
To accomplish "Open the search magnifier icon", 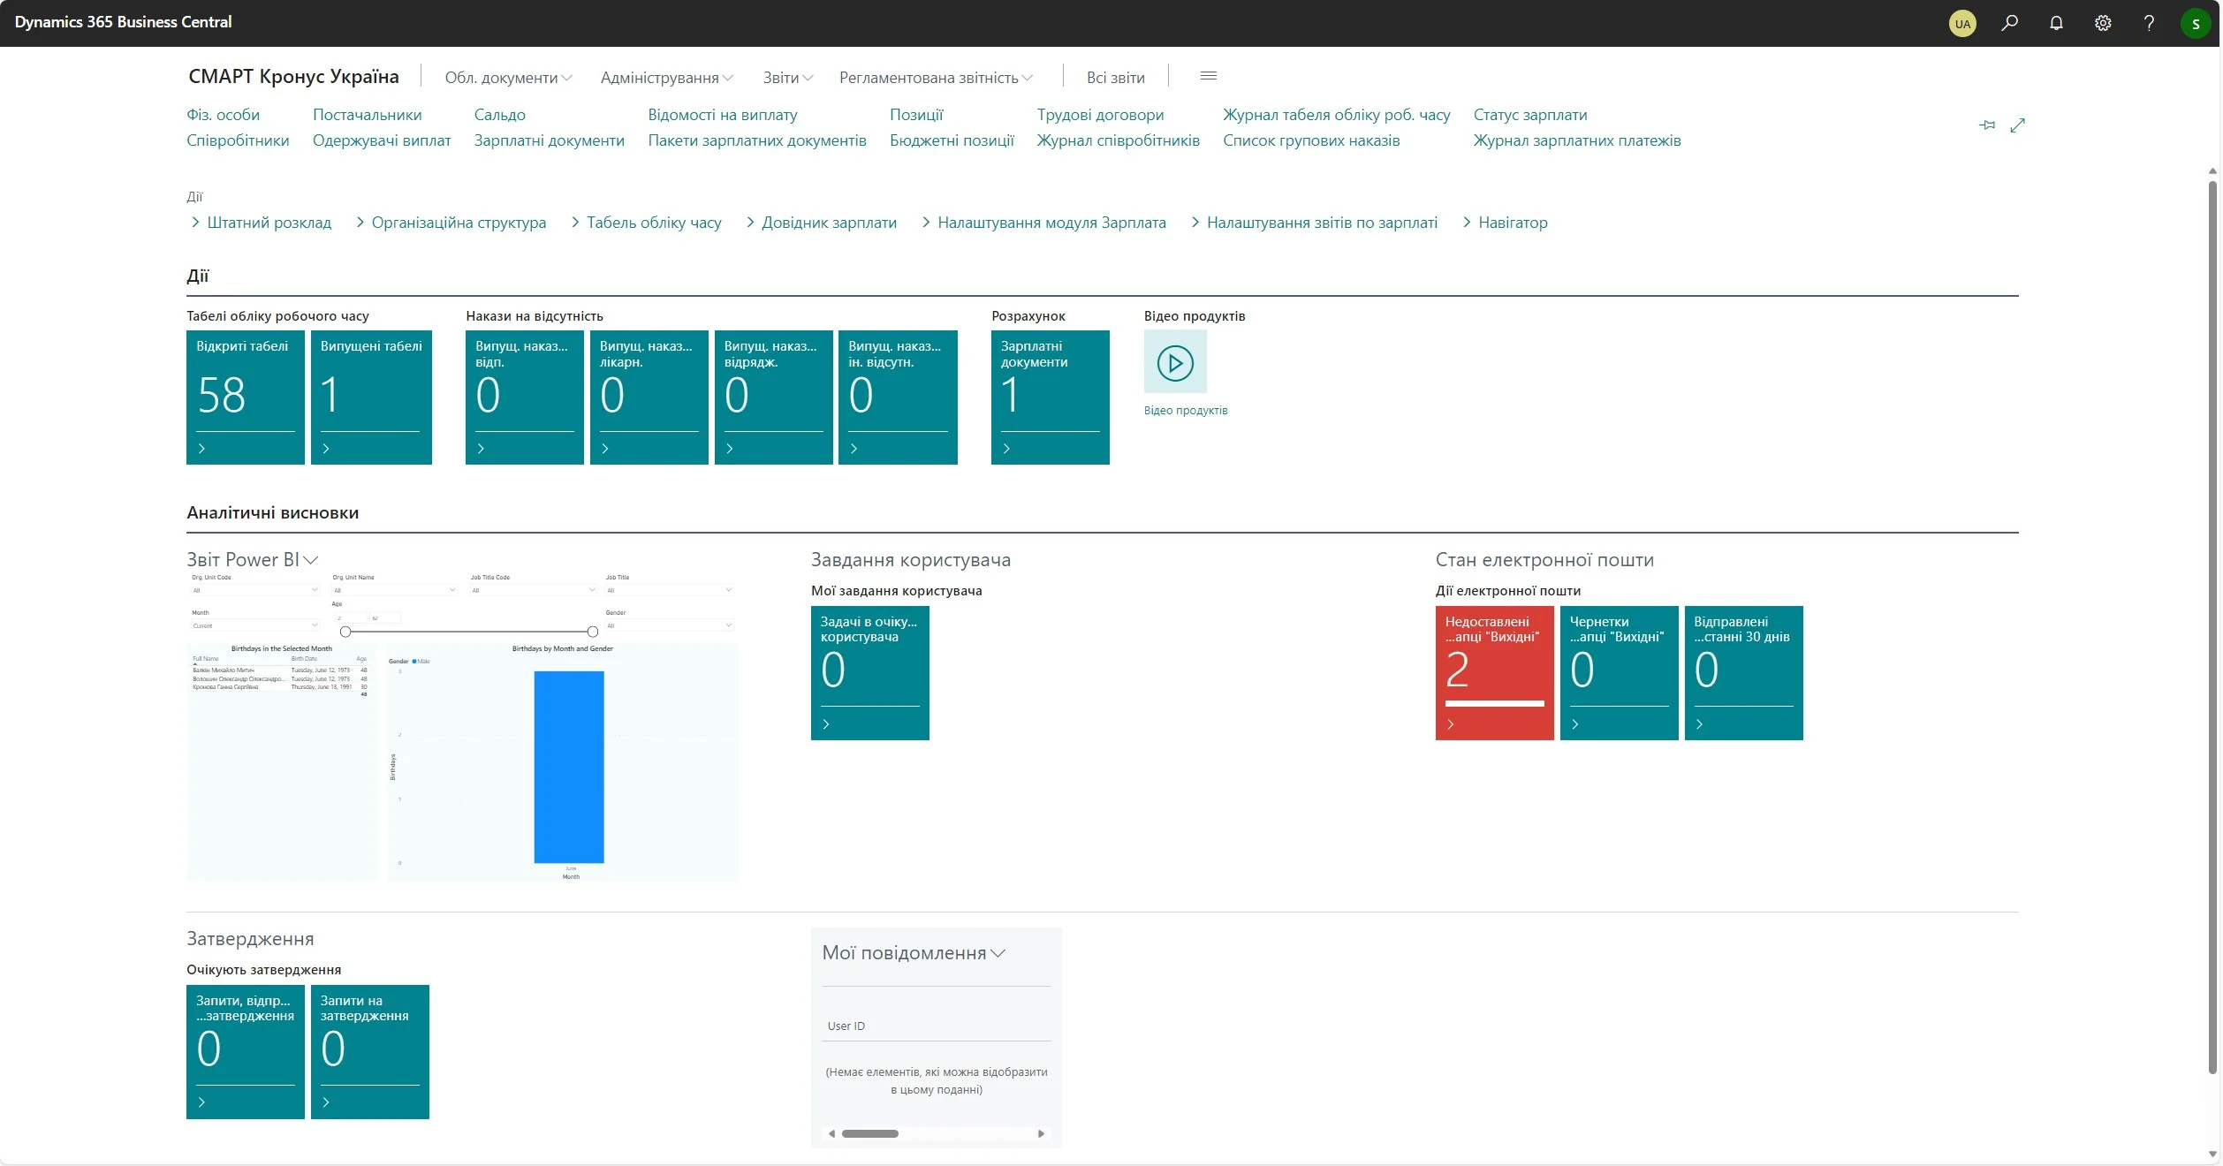I will point(2009,23).
